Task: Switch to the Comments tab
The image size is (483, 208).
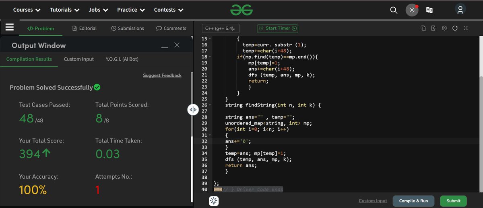Action: pos(171,29)
